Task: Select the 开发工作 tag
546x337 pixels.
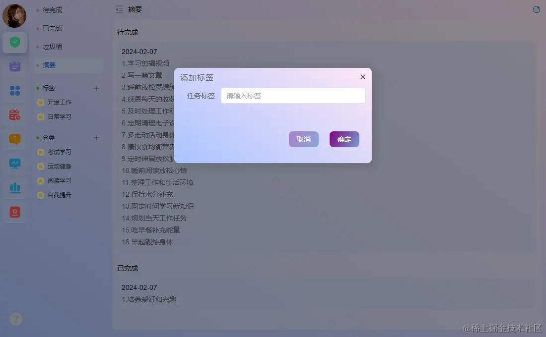Action: click(60, 102)
